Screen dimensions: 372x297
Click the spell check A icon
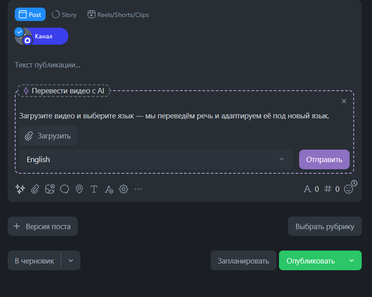tap(109, 189)
